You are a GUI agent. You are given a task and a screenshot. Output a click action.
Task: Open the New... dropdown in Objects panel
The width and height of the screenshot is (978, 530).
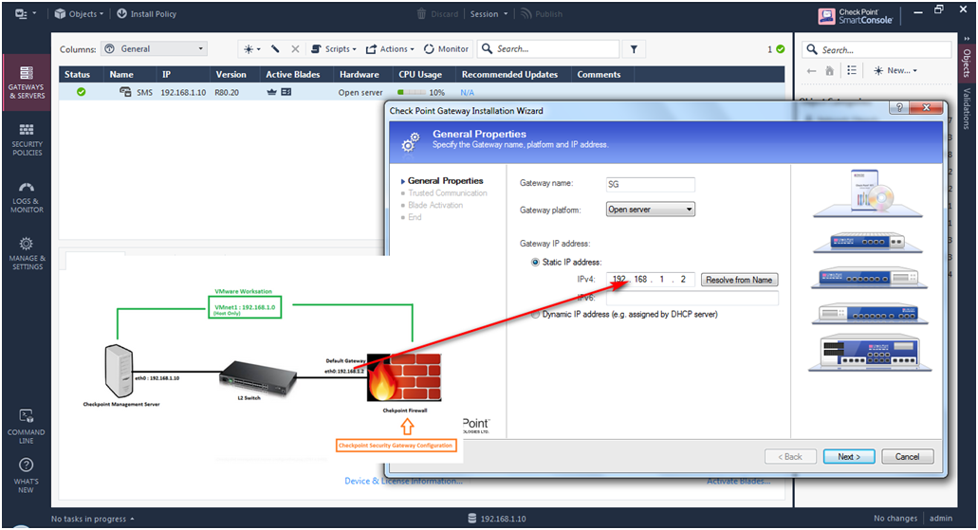(895, 70)
